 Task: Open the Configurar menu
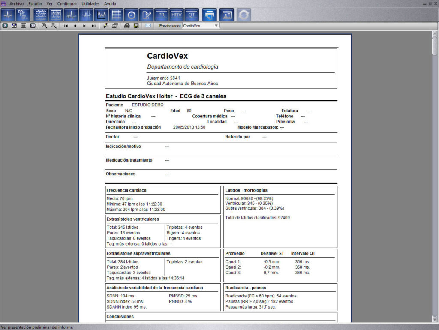[67, 3]
